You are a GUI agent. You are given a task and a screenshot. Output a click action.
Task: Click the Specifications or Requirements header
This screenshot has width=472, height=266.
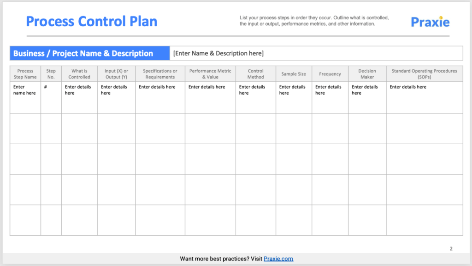coord(160,74)
